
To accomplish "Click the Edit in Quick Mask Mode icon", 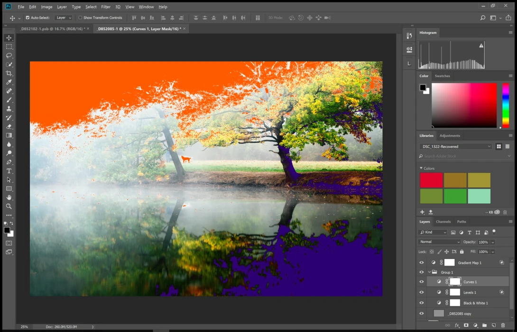I will 9,243.
